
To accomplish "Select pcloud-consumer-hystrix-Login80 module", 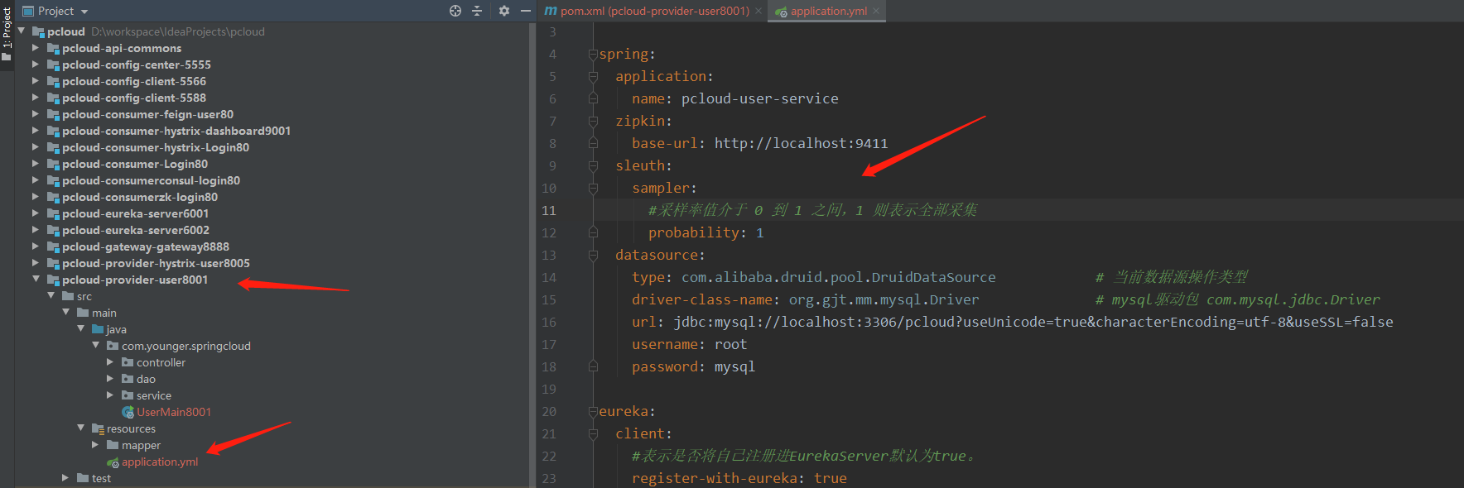I will point(156,147).
